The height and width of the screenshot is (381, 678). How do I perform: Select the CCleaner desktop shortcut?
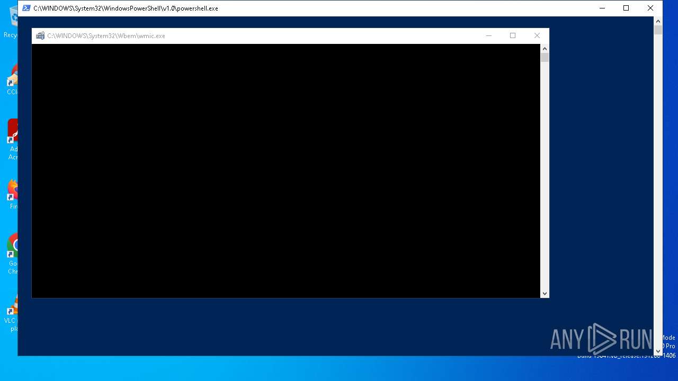[12, 80]
